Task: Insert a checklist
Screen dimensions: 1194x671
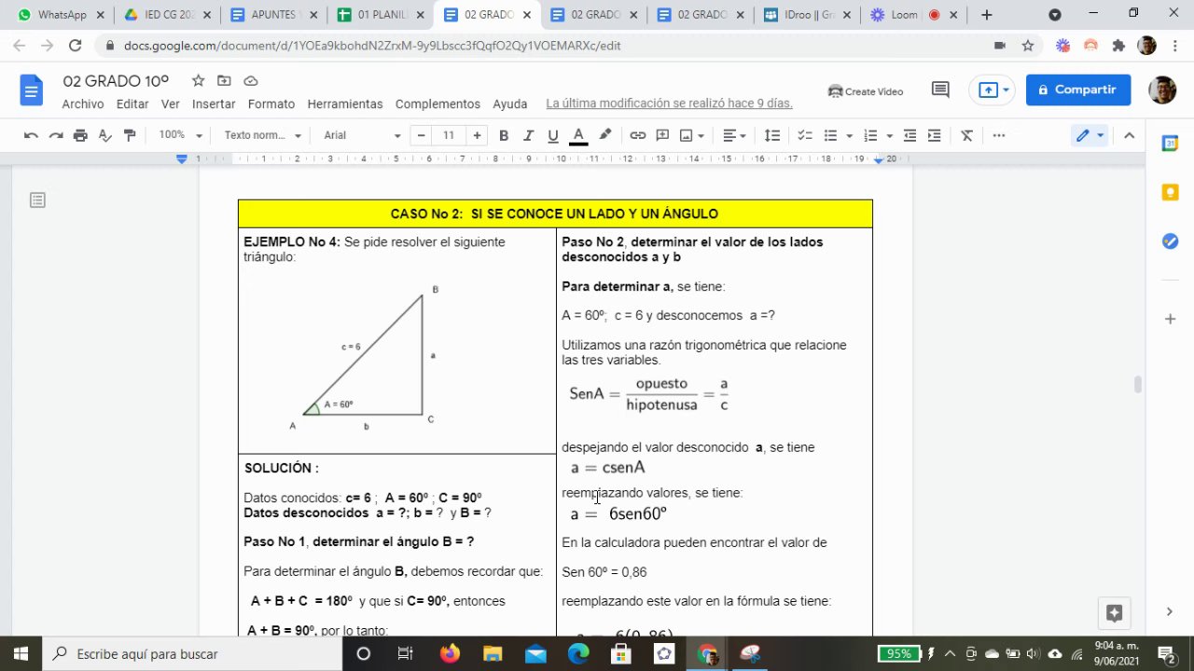Action: click(x=805, y=135)
